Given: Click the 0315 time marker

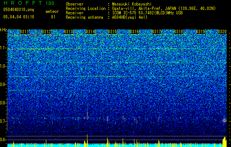Looking at the screenshot, I should click(x=112, y=32).
